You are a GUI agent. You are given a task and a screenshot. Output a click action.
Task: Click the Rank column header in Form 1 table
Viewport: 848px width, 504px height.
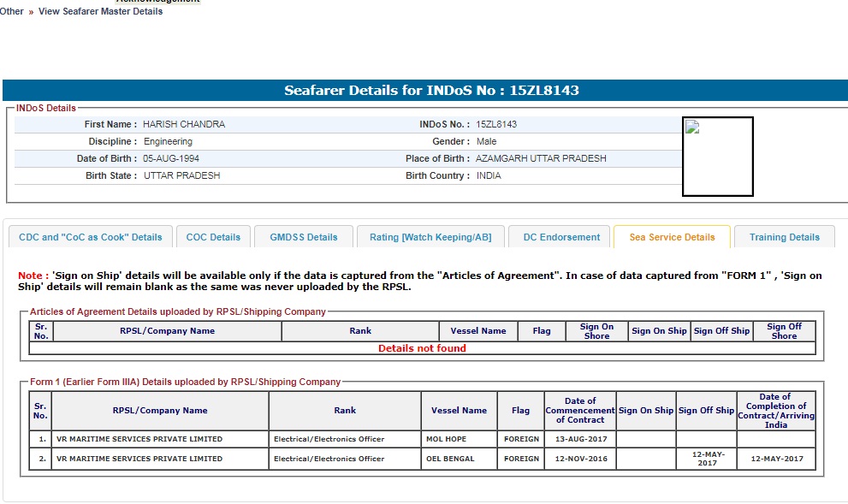[345, 411]
